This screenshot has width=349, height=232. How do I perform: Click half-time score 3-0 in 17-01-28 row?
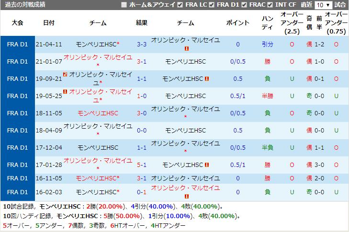click(319, 165)
